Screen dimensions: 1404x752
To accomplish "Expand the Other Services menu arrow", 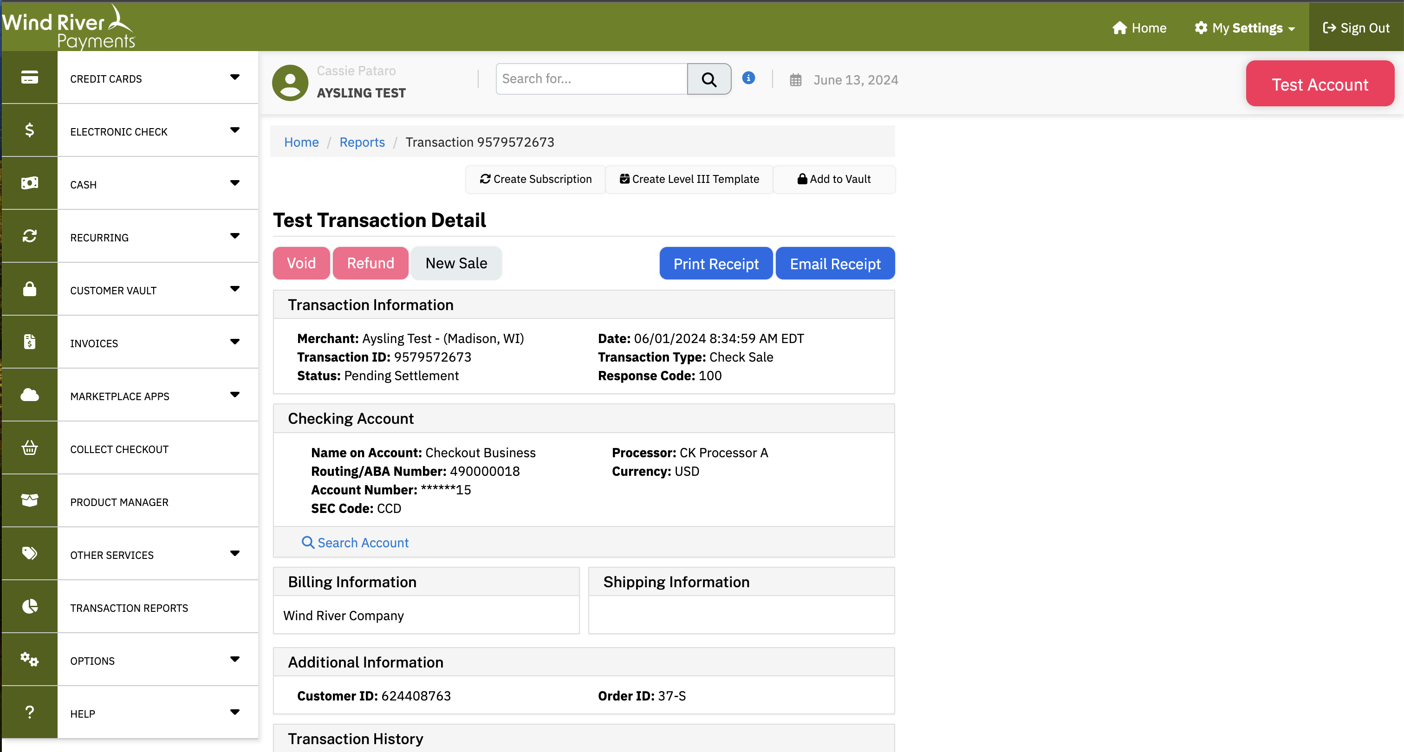I will pos(235,553).
